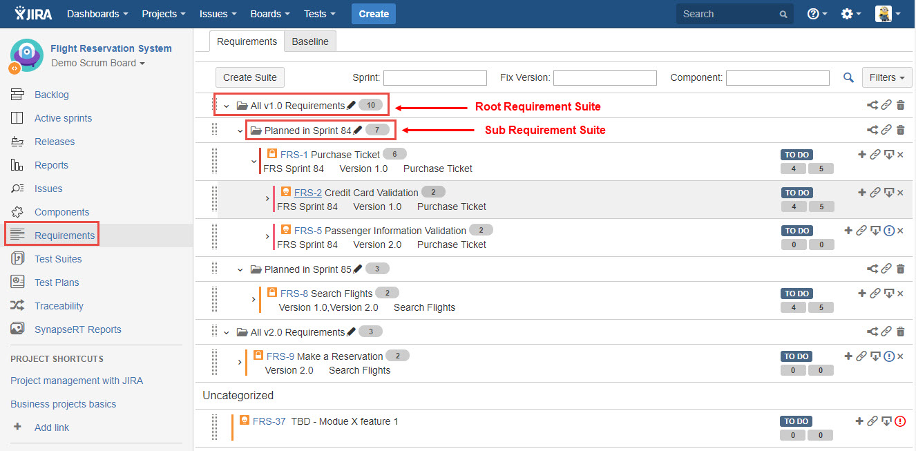Click the Create Suite button
The image size is (916, 451).
250,77
